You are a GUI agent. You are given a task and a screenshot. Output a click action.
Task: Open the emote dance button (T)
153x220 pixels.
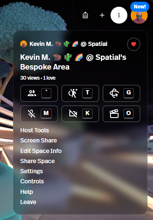pyautogui.click(x=80, y=93)
